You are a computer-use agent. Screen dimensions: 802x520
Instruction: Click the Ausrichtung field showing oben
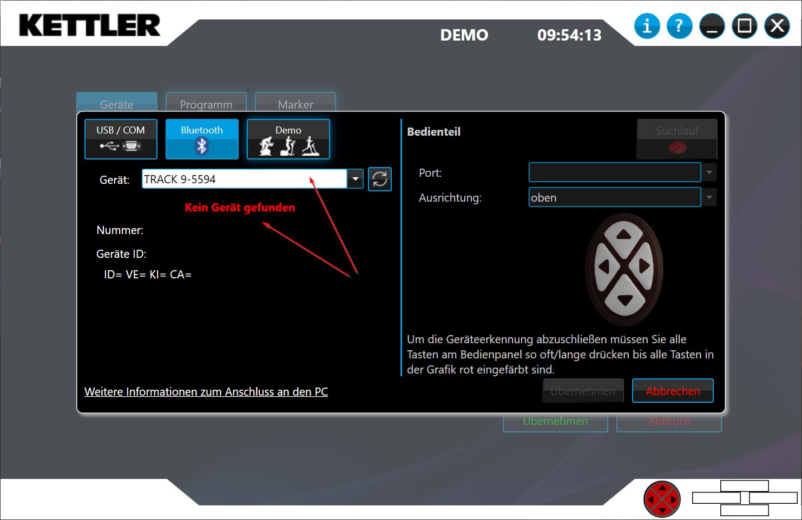click(615, 197)
